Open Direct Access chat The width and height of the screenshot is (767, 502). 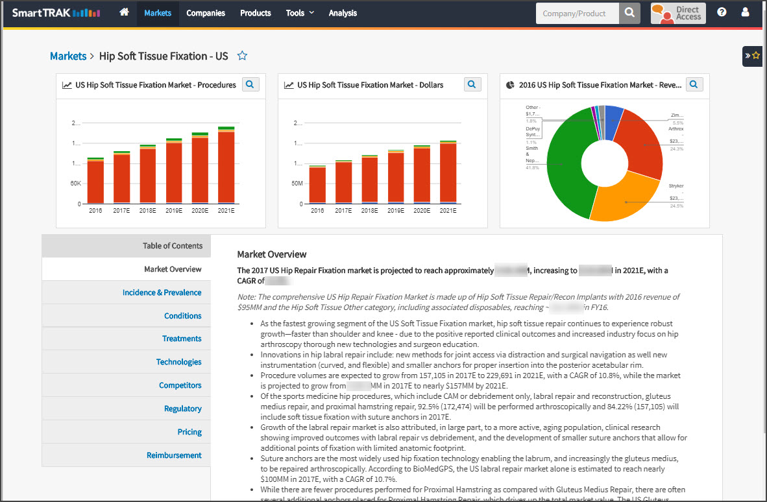(x=678, y=13)
